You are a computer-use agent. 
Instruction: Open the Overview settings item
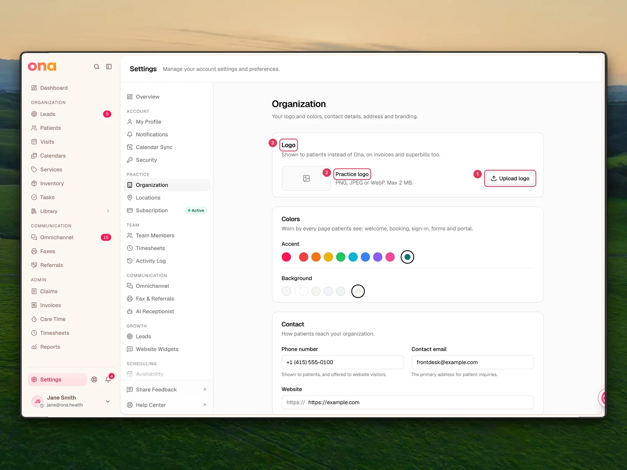[x=167, y=97]
